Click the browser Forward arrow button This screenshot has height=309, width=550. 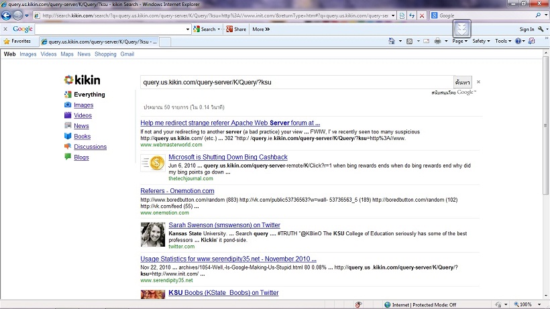tap(17, 15)
